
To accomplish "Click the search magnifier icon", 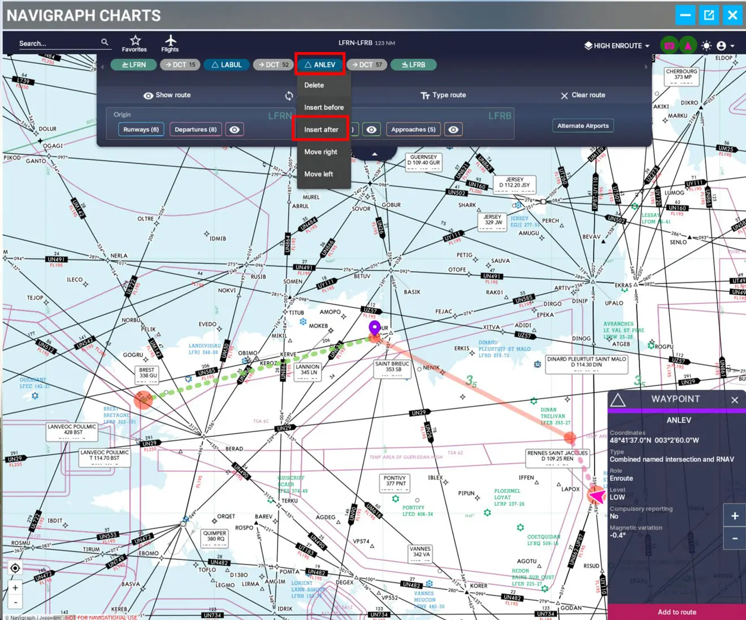I will pos(105,42).
